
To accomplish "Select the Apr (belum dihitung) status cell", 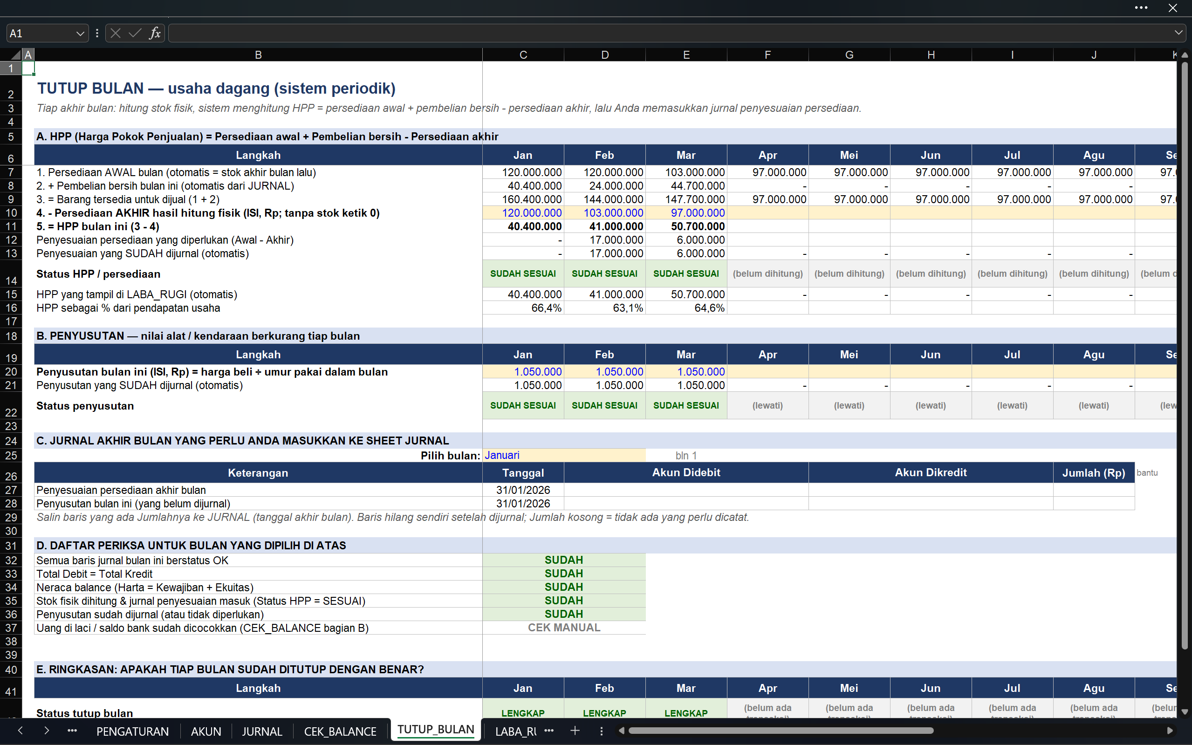I will [768, 274].
